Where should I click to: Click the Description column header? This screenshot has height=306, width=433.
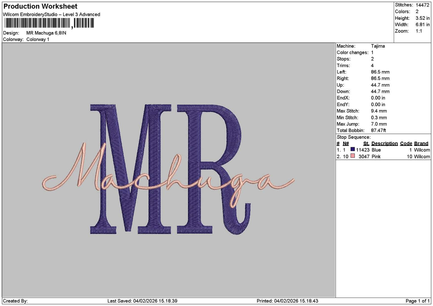coord(384,144)
